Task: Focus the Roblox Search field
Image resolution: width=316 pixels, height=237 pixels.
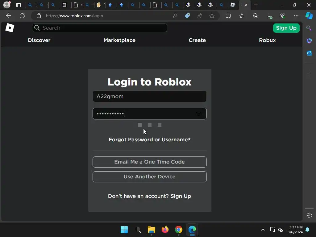Action: pos(100,28)
